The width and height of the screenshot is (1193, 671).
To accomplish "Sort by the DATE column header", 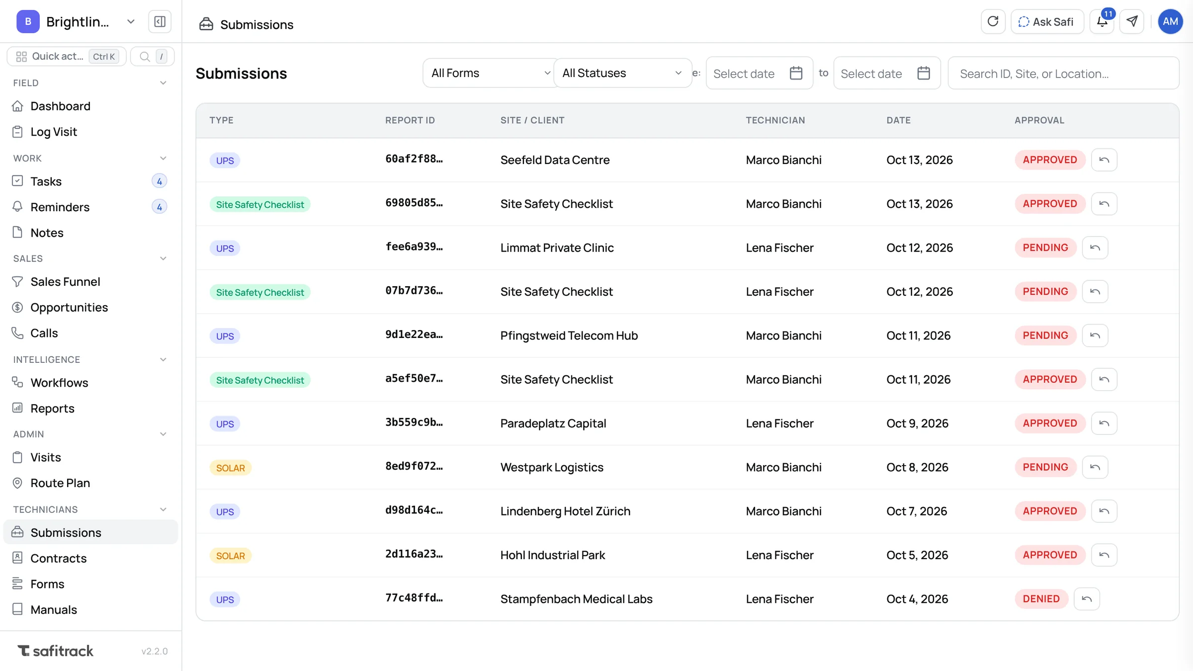I will point(898,120).
